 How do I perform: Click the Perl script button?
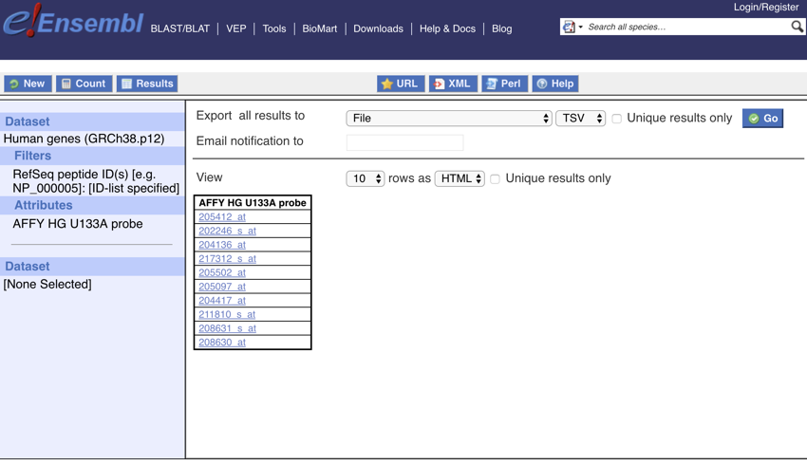504,84
